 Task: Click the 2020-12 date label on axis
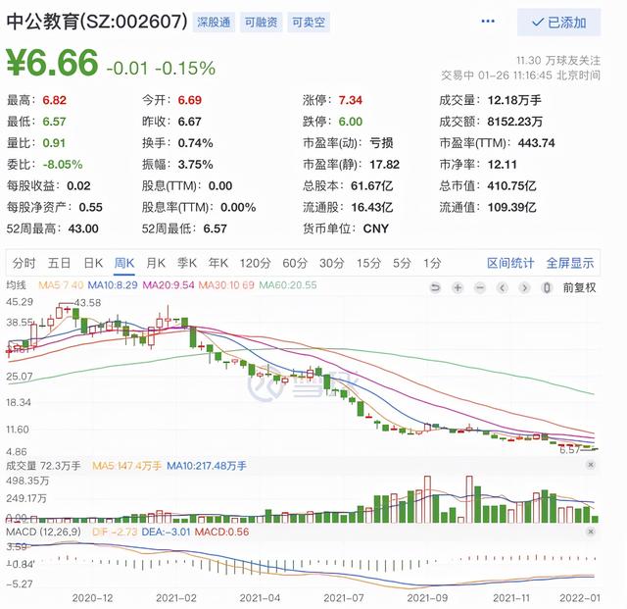coord(92,598)
